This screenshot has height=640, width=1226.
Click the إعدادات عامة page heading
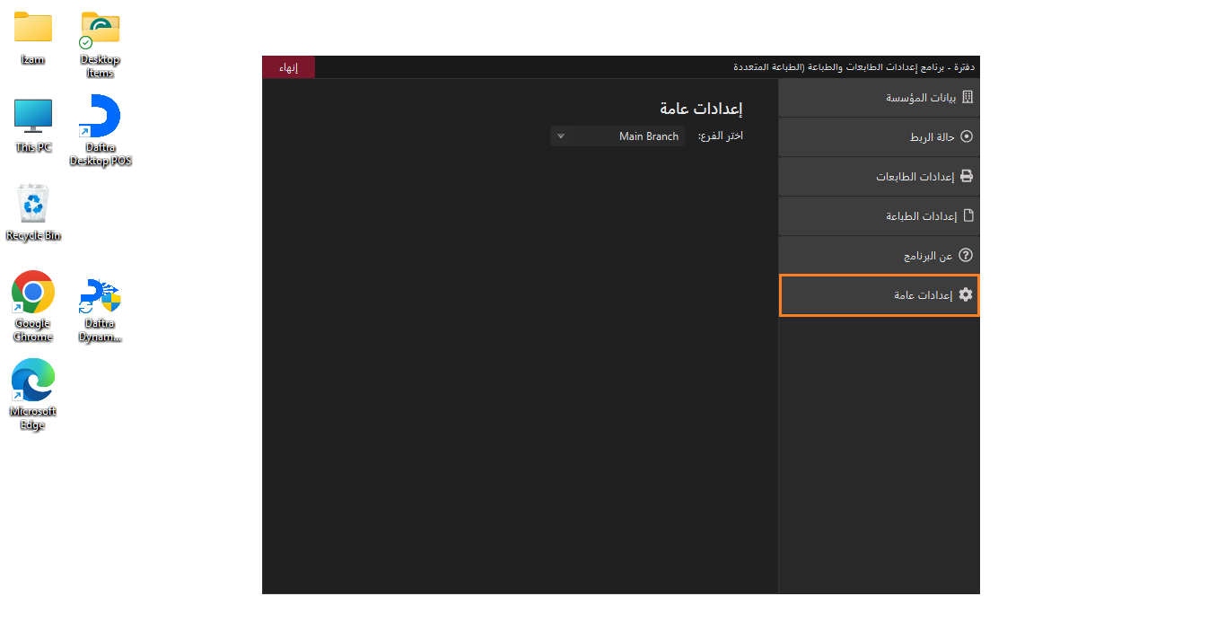pyautogui.click(x=701, y=109)
